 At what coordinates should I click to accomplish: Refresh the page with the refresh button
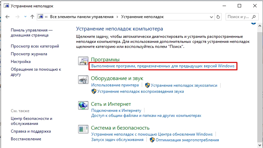[218, 17]
